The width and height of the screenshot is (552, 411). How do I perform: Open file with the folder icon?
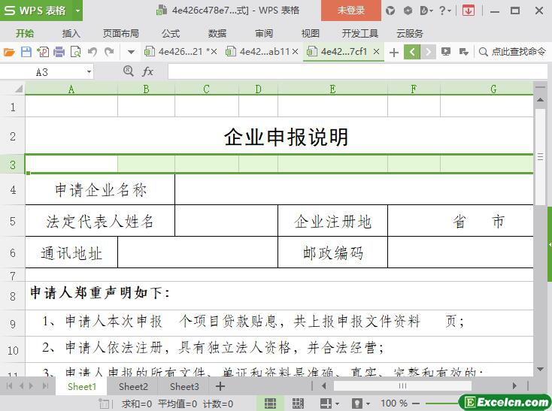[x=9, y=53]
